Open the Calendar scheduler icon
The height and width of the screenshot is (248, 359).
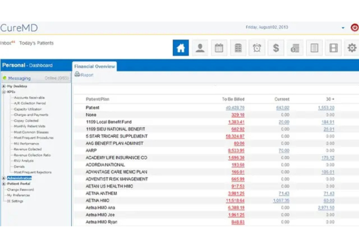click(x=219, y=48)
